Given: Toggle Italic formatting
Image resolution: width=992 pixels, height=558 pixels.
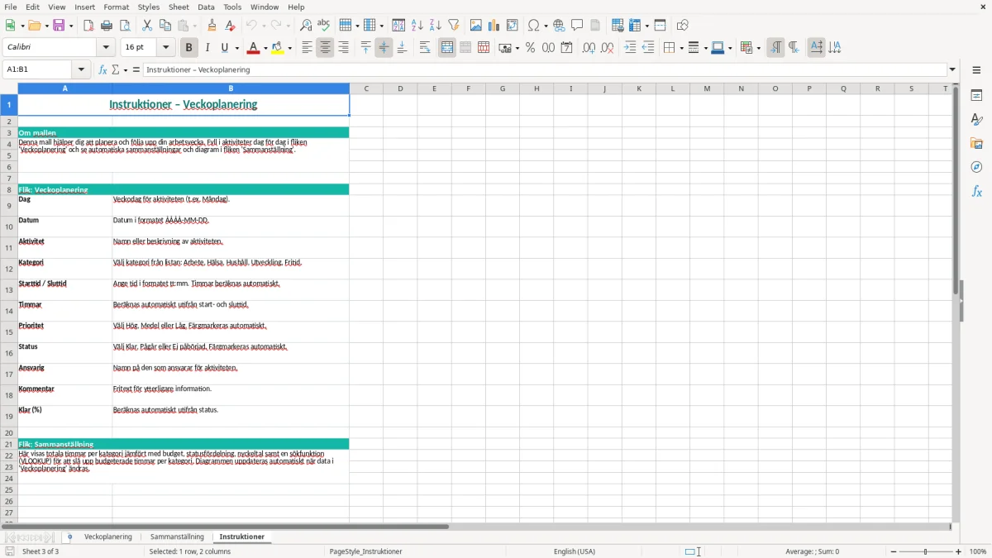Looking at the screenshot, I should tap(207, 48).
